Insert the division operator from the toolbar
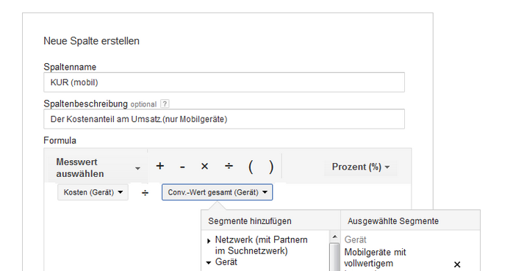The height and width of the screenshot is (271, 513). (229, 166)
